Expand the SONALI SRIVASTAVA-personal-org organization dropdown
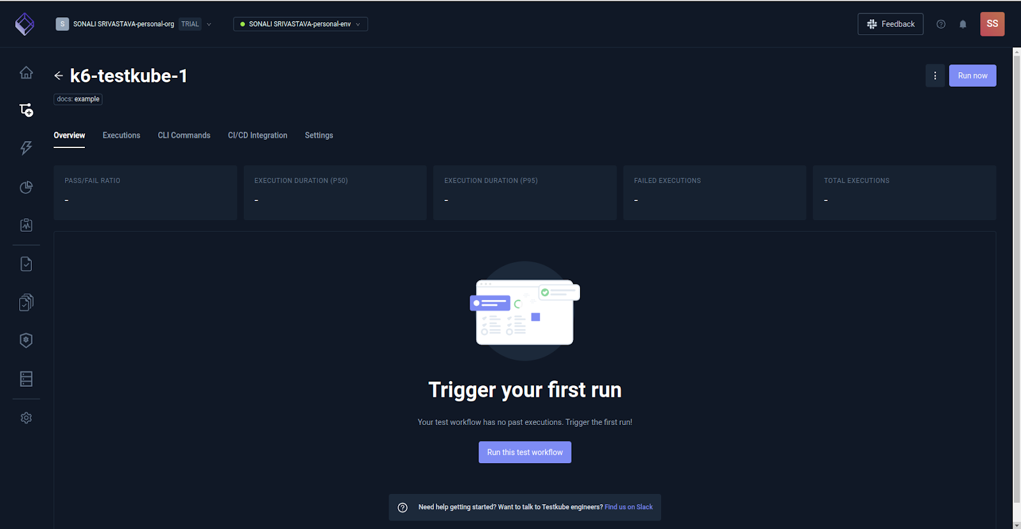Image resolution: width=1021 pixels, height=529 pixels. (x=134, y=24)
